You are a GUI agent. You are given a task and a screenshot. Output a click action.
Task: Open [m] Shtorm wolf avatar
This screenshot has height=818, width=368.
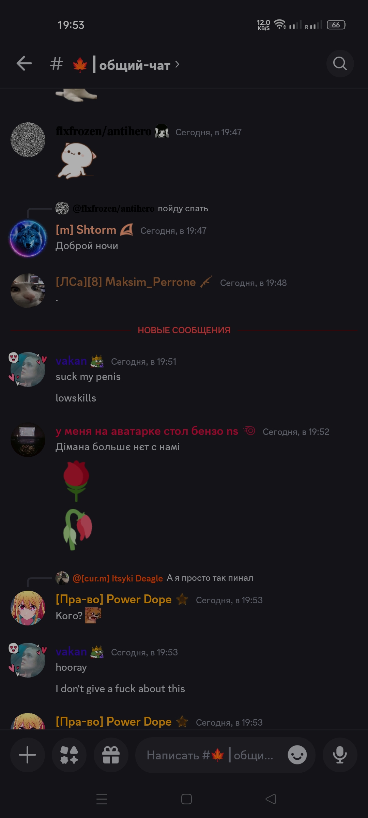(28, 238)
